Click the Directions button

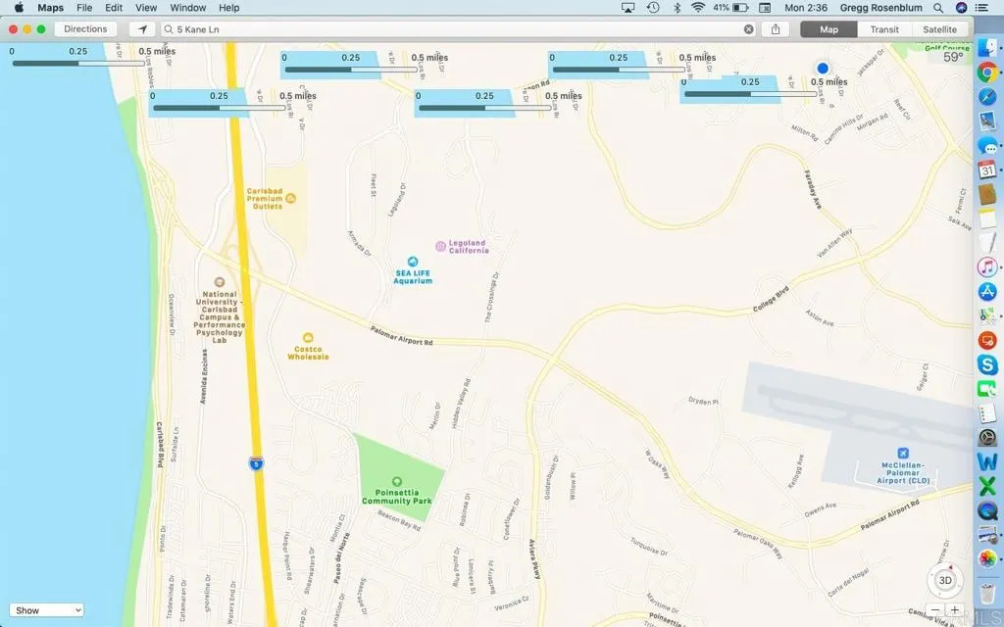(85, 29)
